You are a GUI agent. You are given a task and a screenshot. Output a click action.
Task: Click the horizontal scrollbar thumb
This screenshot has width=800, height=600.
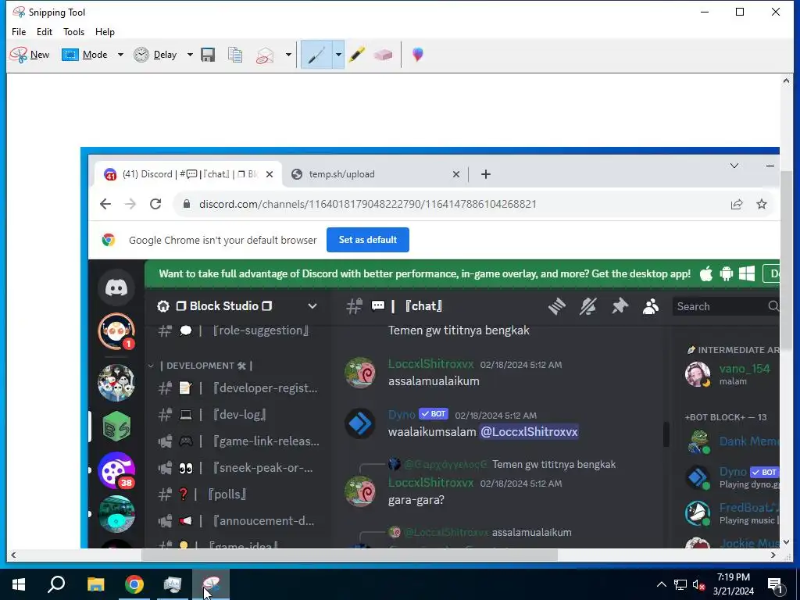349,555
